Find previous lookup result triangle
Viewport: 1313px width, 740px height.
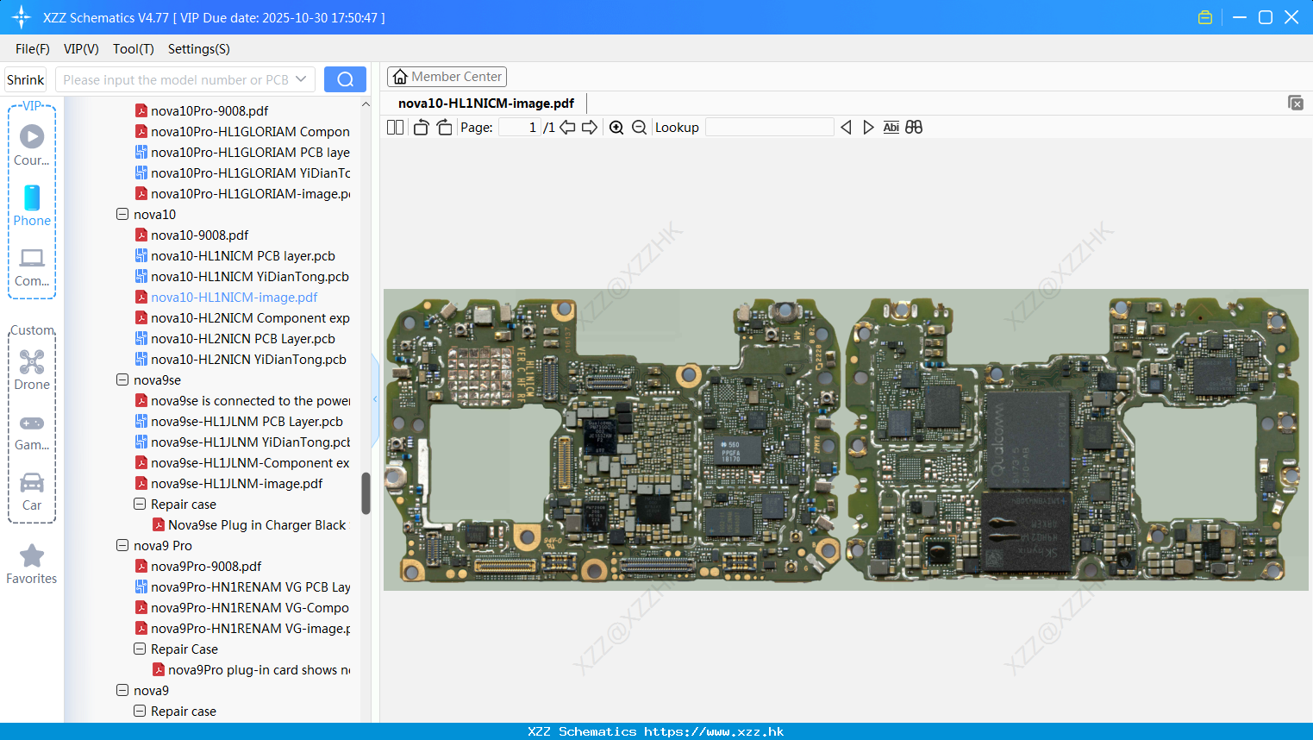click(x=846, y=127)
